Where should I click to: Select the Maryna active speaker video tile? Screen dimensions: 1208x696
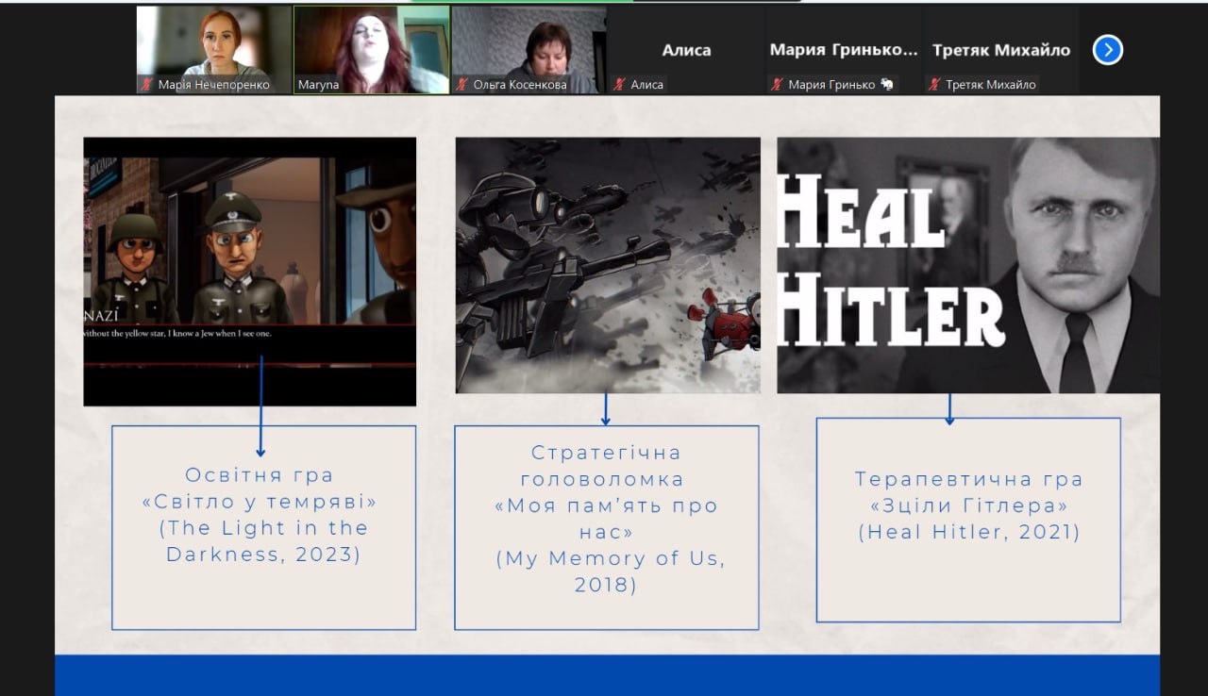[371, 42]
